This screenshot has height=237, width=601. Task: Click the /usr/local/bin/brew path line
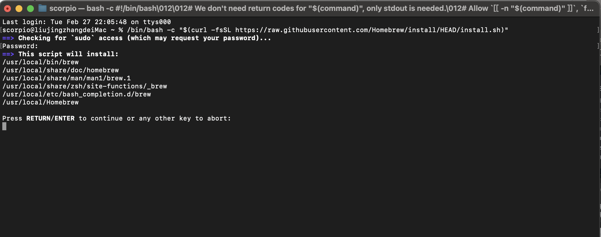[x=40, y=62]
